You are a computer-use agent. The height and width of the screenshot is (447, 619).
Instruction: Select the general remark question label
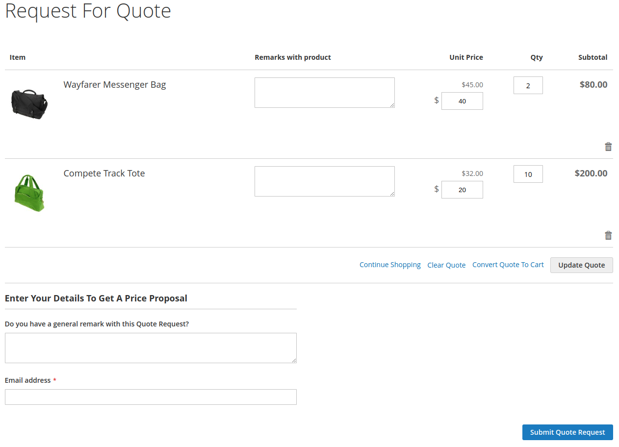[x=97, y=324]
